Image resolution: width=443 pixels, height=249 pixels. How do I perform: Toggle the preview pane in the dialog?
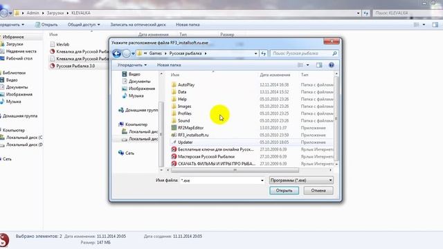click(x=319, y=65)
